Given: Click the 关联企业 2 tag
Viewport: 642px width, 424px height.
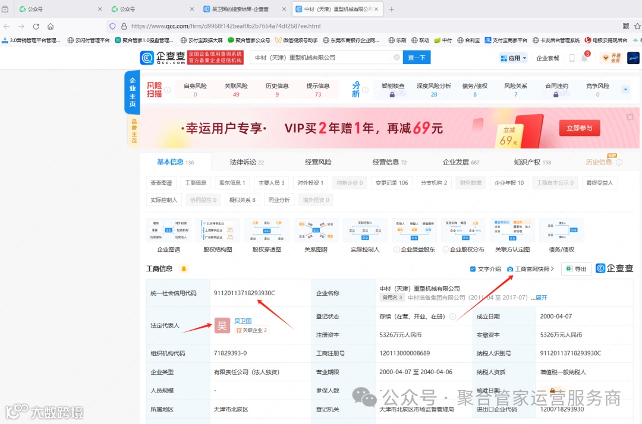Looking at the screenshot, I should click(251, 330).
